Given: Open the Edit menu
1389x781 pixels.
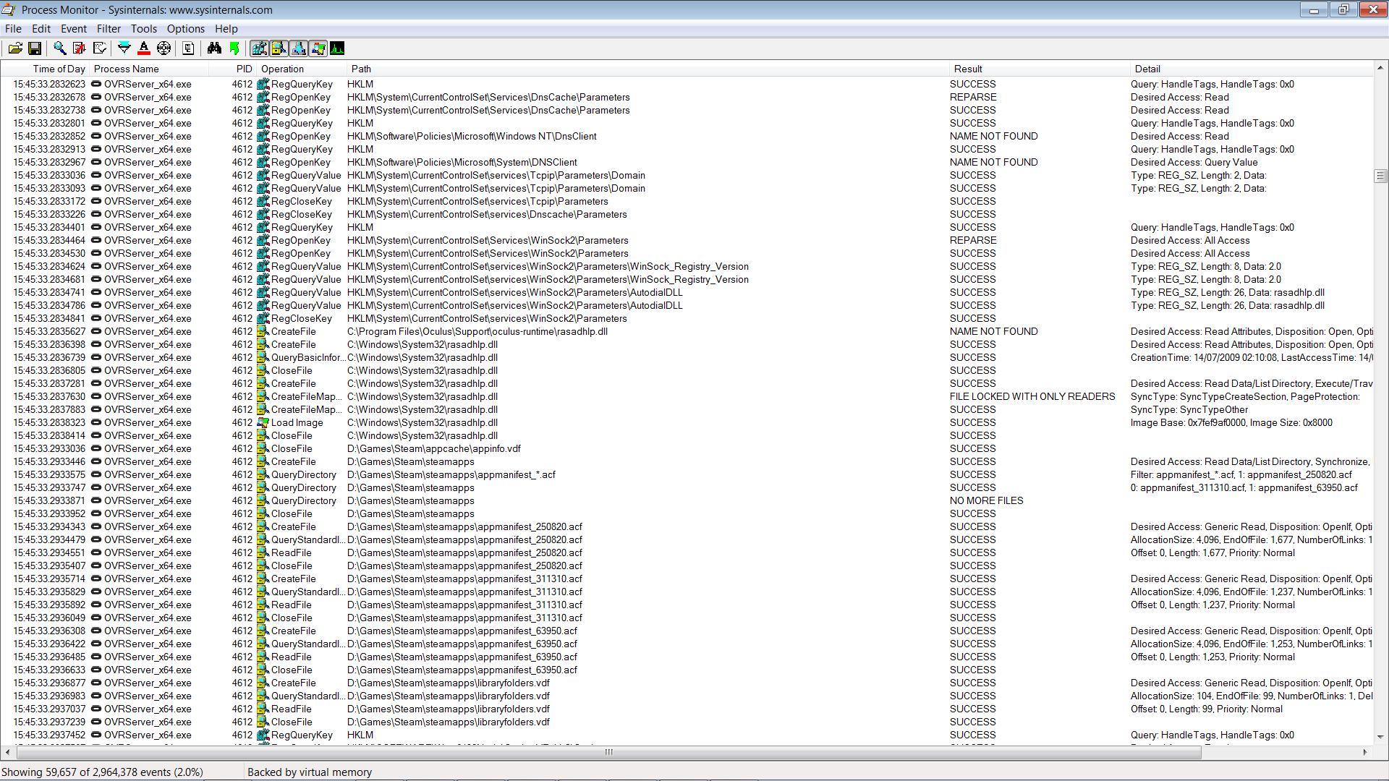Looking at the screenshot, I should [x=41, y=29].
